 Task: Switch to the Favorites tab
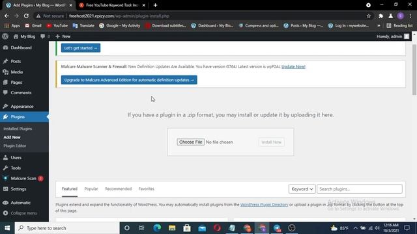point(146,189)
